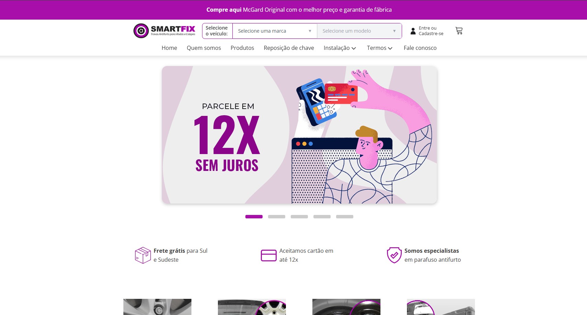Click the user account person icon
Image resolution: width=587 pixels, height=315 pixels.
click(x=413, y=31)
